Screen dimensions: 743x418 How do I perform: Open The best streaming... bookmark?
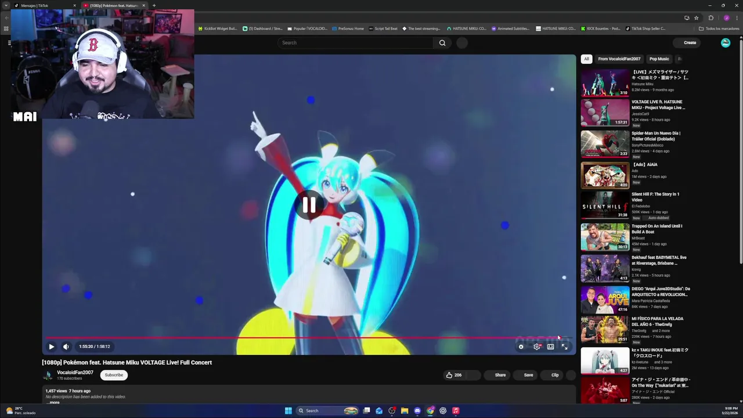click(421, 28)
